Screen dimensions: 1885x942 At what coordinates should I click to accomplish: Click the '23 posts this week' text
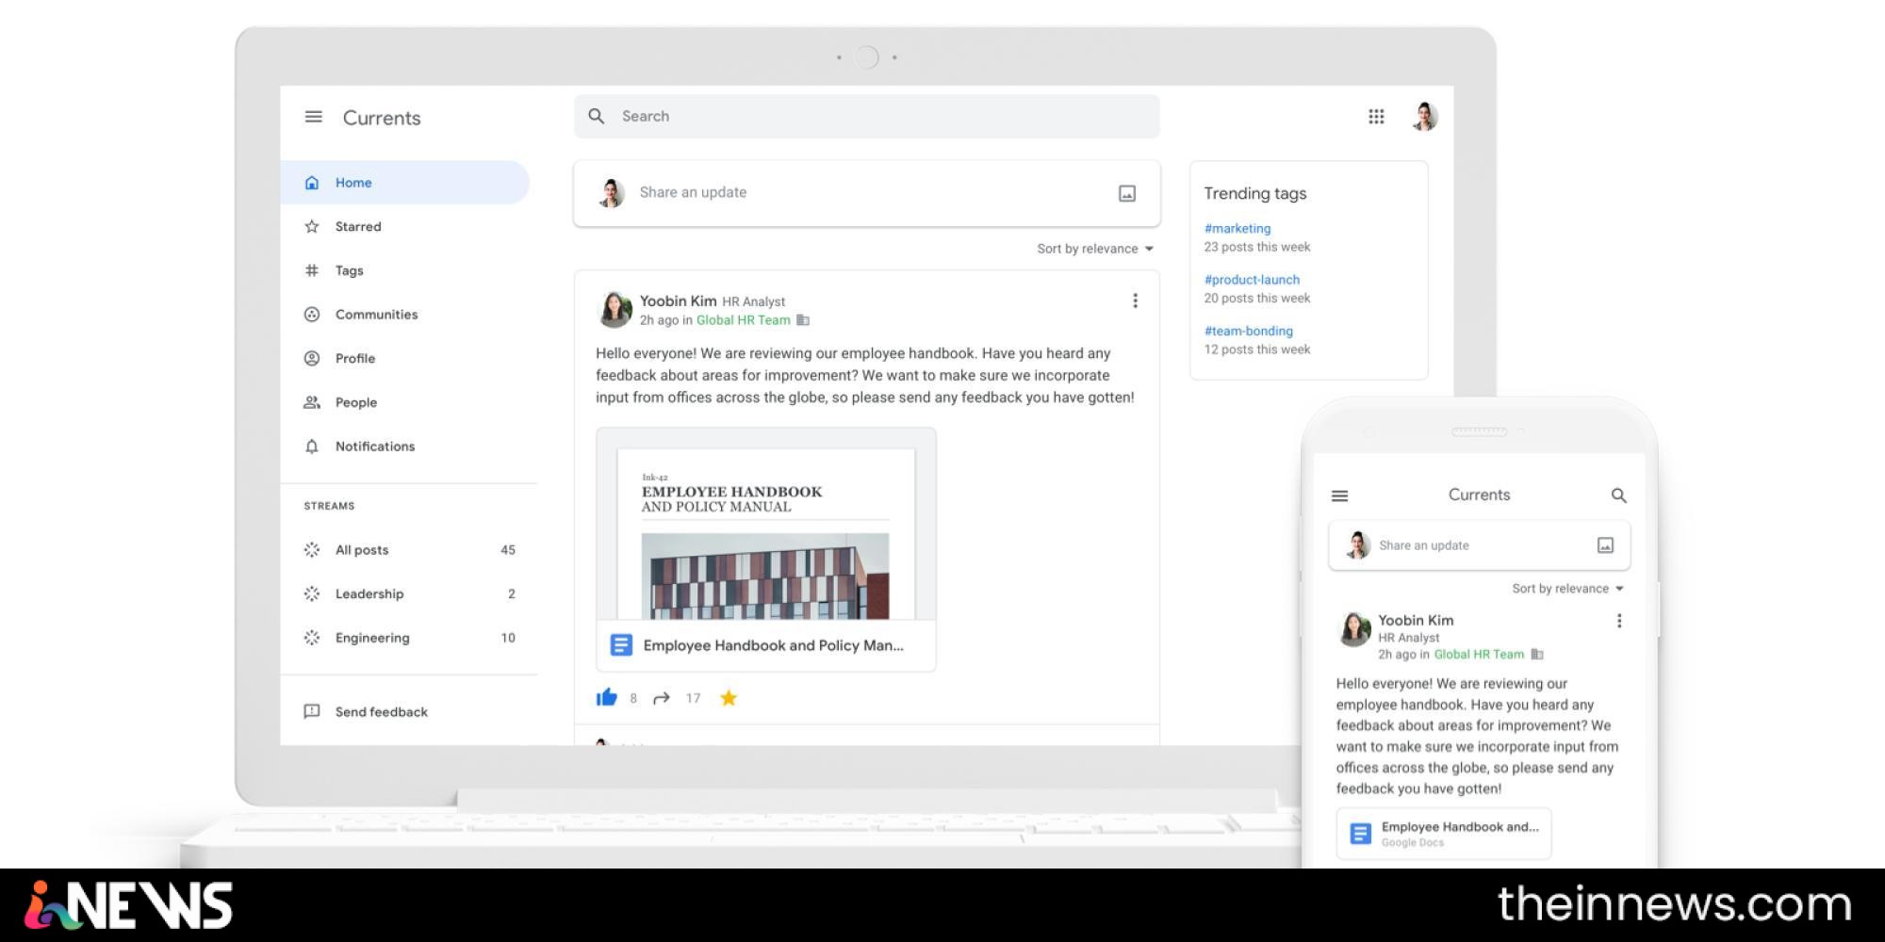click(x=1256, y=247)
